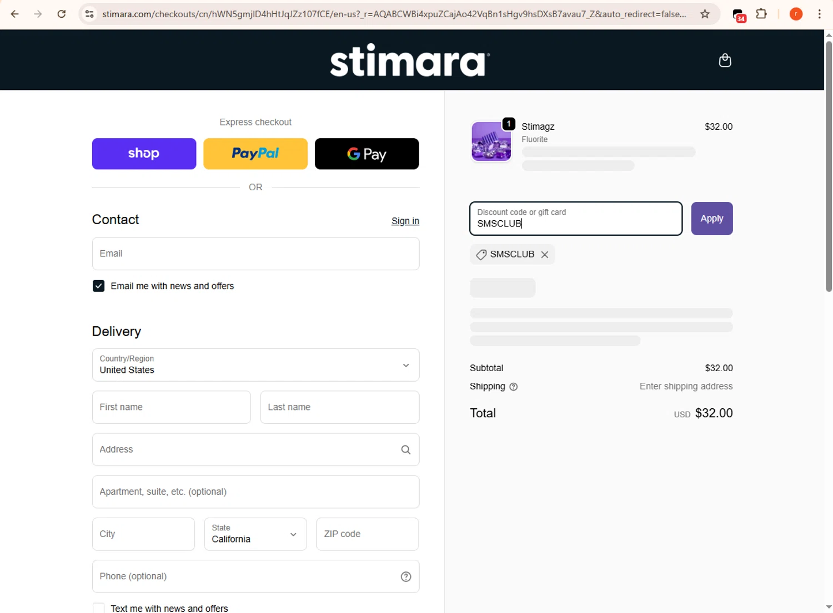Open the State dropdown showing California

[x=255, y=534]
